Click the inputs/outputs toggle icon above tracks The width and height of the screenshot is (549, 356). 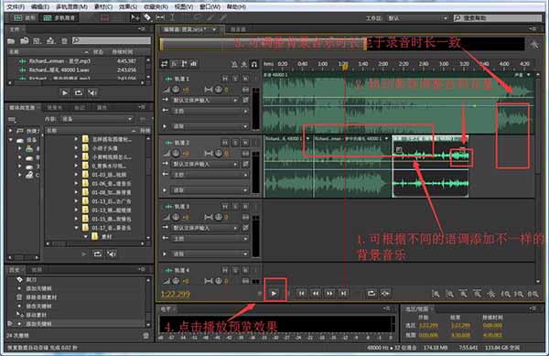click(164, 64)
